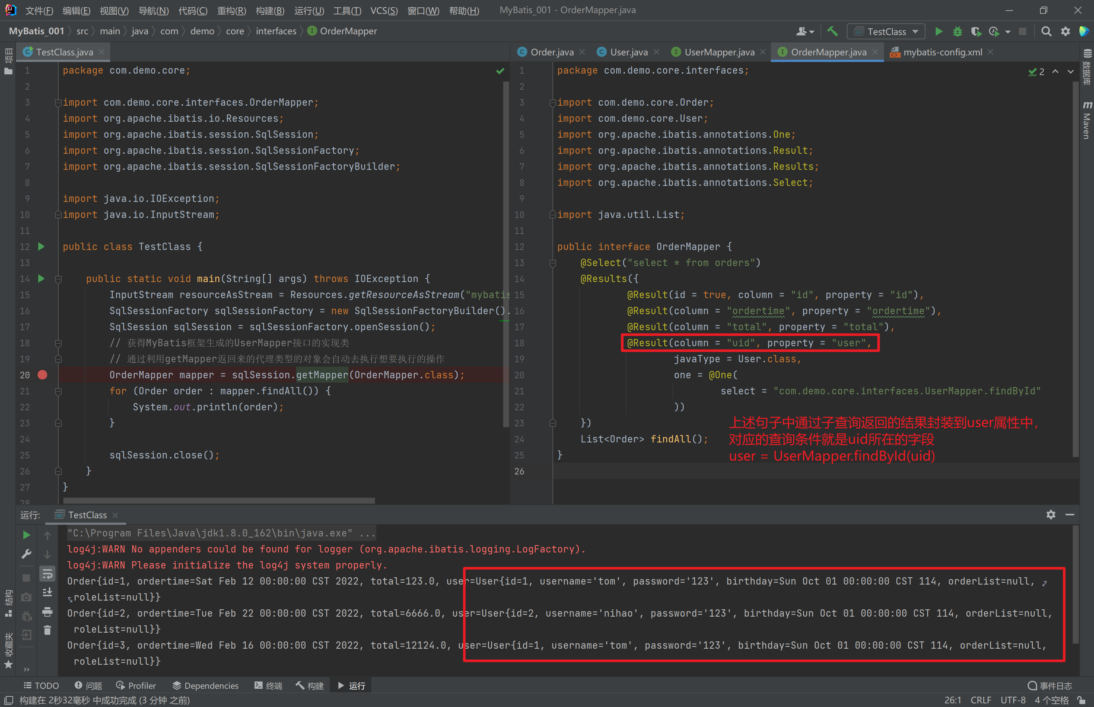Build project using the green hammer icon

(832, 31)
